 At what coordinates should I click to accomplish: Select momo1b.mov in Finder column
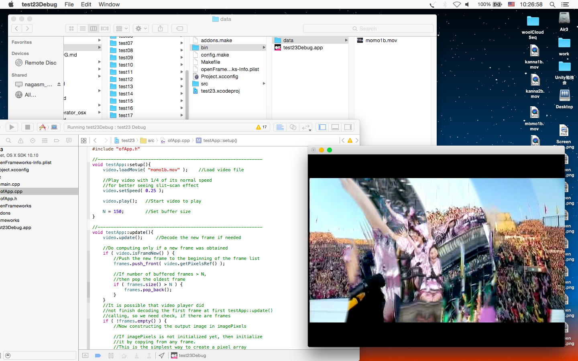point(381,41)
